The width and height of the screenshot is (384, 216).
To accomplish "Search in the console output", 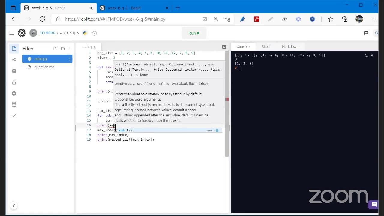I will [x=366, y=55].
